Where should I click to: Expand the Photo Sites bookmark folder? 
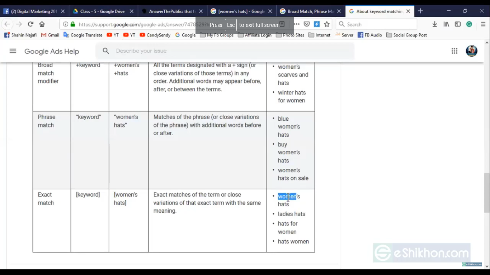tap(290, 35)
